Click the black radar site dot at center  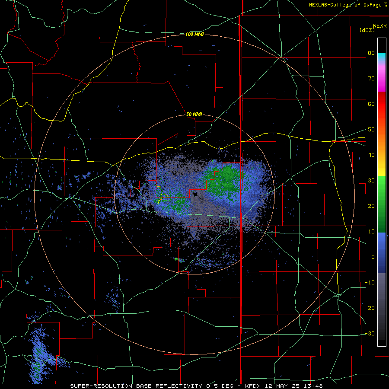click(195, 194)
